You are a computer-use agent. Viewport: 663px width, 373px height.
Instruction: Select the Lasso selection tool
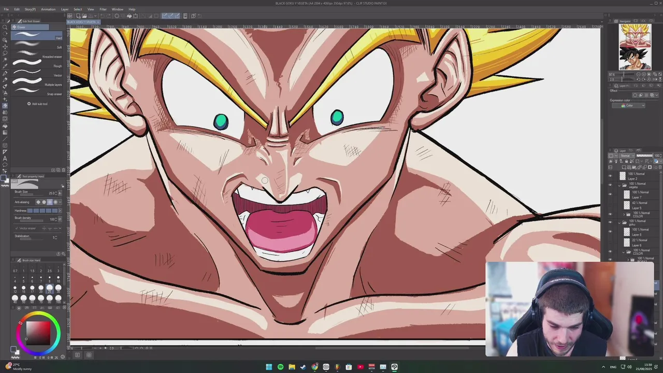(x=5, y=53)
